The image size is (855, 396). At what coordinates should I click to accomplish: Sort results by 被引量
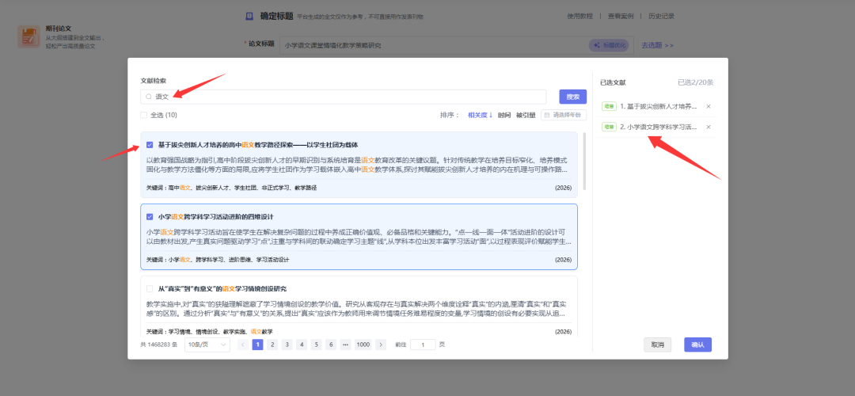click(x=526, y=115)
